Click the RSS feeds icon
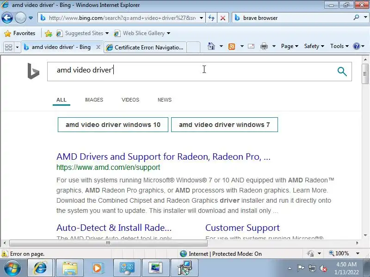Image resolution: width=370 pixels, height=277 pixels. pos(232,47)
